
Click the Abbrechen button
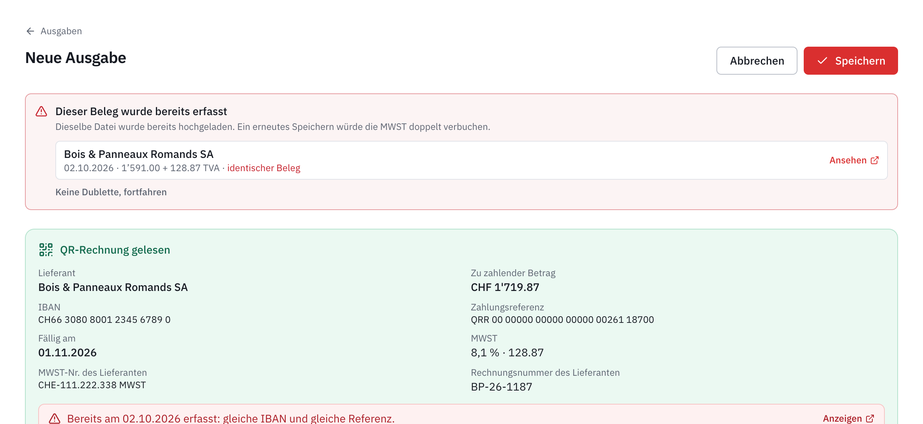tap(757, 61)
